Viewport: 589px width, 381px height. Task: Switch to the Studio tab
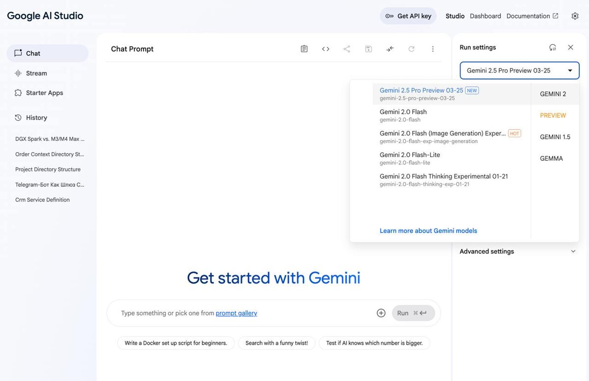coord(455,16)
